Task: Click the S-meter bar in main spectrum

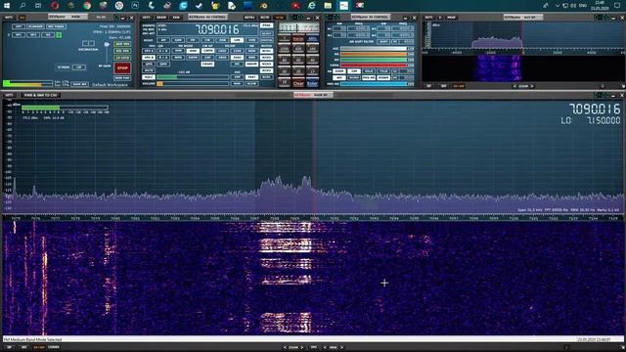Action: (65, 108)
